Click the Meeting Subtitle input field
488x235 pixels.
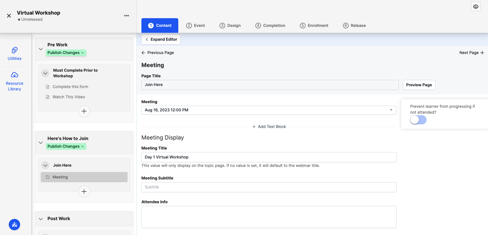pos(269,187)
